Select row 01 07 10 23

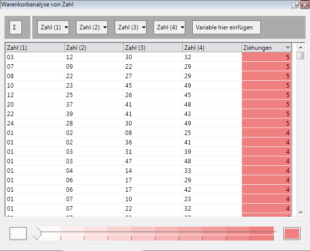click(148, 199)
